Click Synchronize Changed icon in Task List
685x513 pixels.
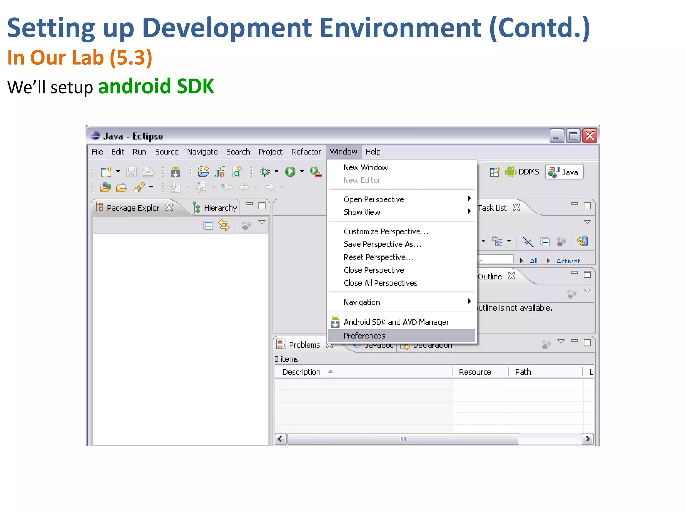point(583,241)
